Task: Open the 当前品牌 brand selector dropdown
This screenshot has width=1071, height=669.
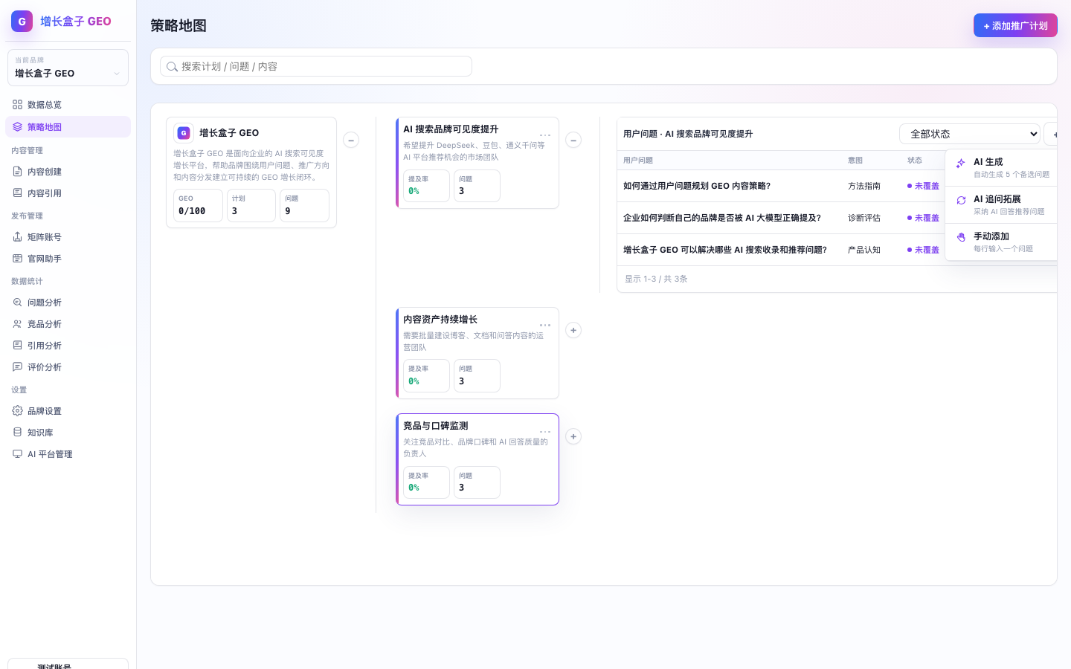Action: point(68,68)
